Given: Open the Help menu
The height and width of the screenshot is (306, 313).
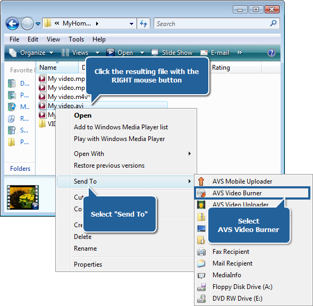Looking at the screenshot, I should (99, 39).
